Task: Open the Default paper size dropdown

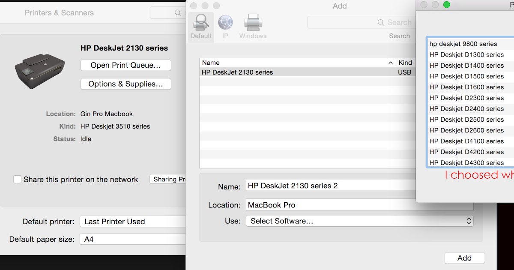Action: click(x=133, y=239)
